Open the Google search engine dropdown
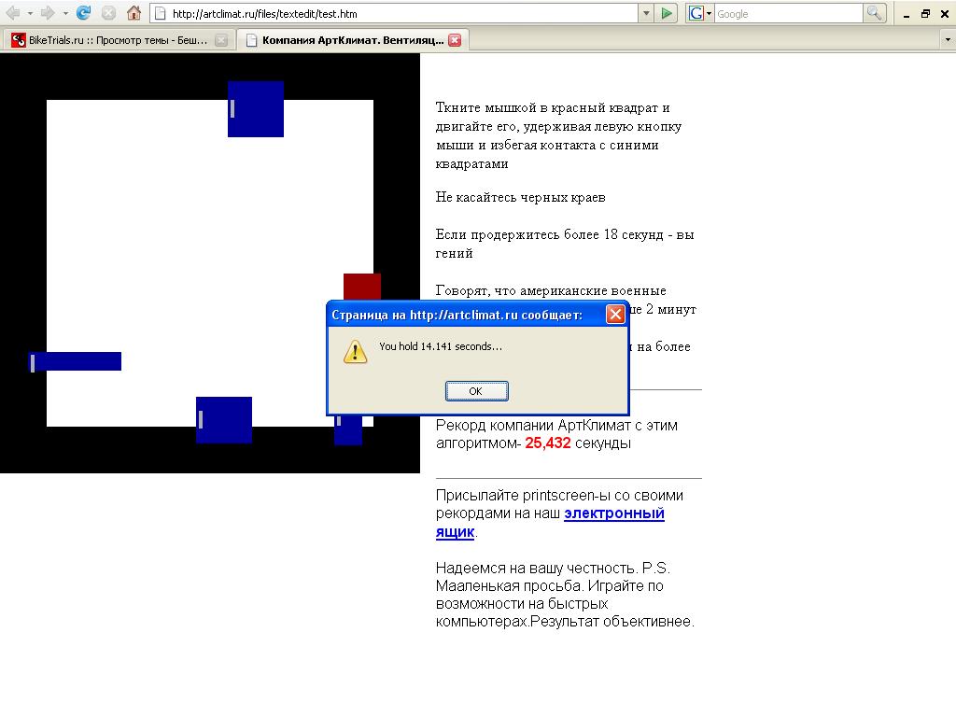 pyautogui.click(x=700, y=13)
